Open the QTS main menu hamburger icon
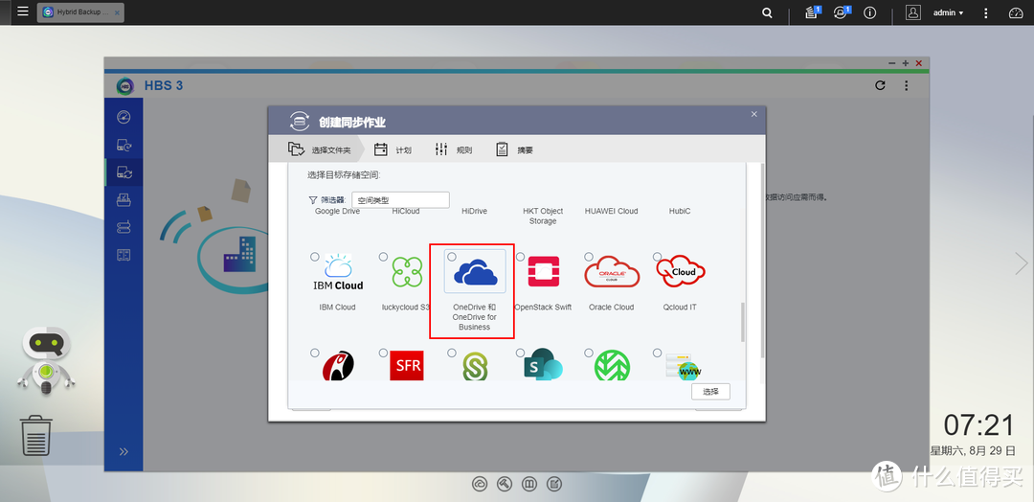 pyautogui.click(x=22, y=11)
